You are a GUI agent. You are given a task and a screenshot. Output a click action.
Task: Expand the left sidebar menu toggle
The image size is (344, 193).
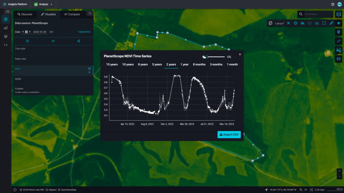click(8, 11)
